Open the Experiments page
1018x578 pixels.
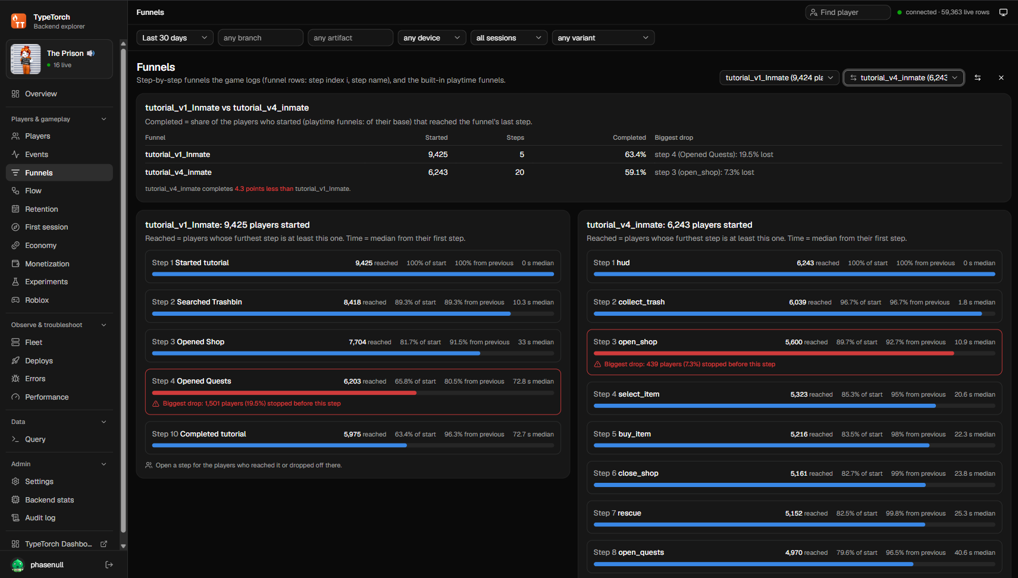(59, 282)
